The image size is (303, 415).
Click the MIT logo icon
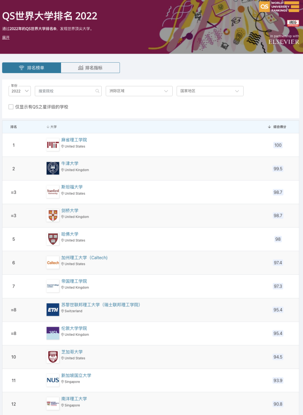pos(53,145)
